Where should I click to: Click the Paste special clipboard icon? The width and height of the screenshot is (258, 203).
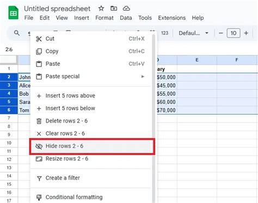click(39, 77)
